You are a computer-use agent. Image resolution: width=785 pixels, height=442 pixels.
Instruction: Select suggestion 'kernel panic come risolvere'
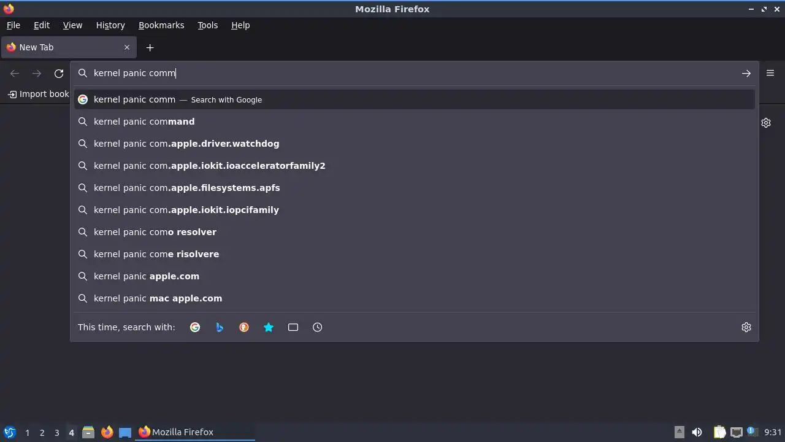pyautogui.click(x=415, y=254)
